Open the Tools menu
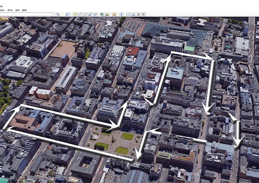The image size is (259, 183). pos(10,10)
